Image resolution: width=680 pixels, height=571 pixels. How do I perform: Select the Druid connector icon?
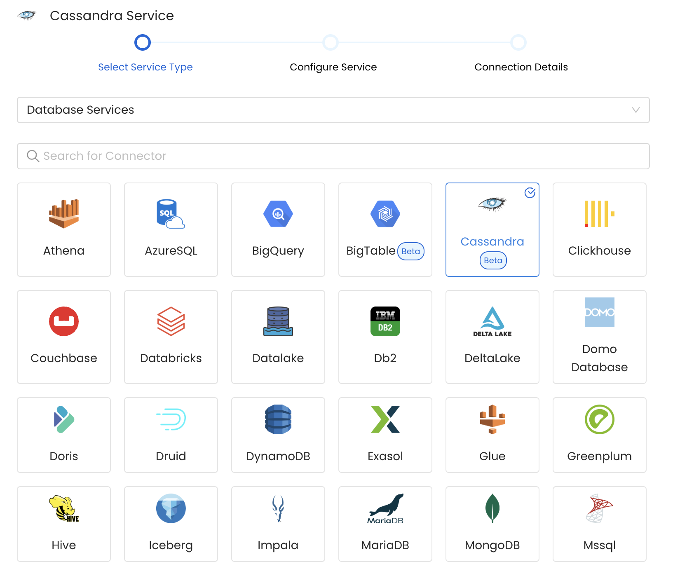click(x=171, y=419)
